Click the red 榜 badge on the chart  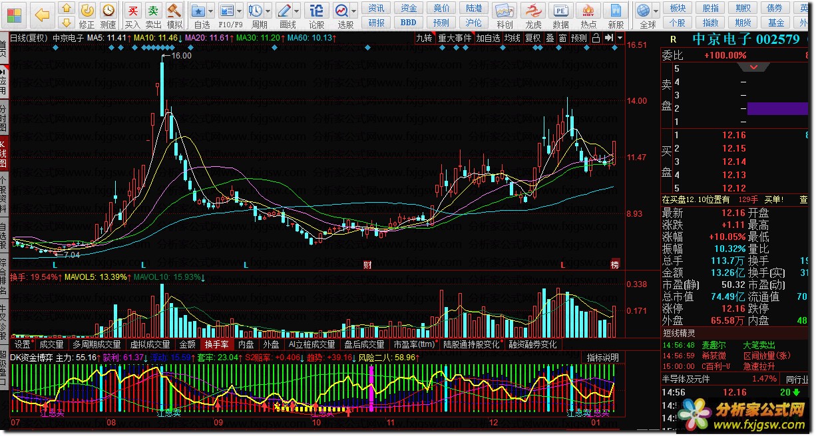pos(615,265)
